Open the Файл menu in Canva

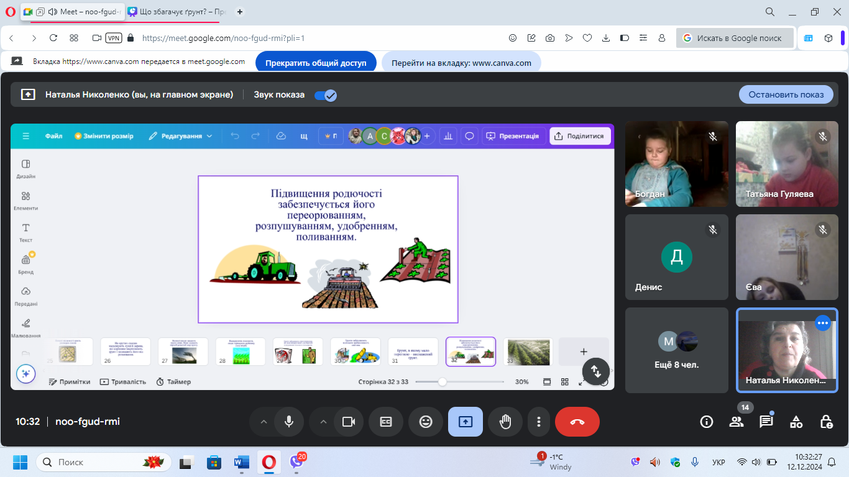coord(53,136)
